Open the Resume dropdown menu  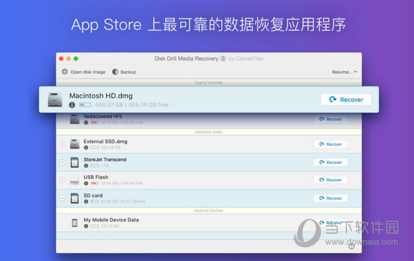[x=344, y=71]
